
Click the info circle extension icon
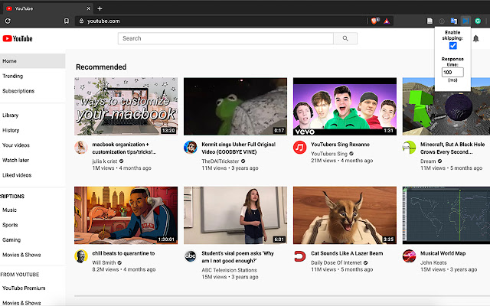442,21
